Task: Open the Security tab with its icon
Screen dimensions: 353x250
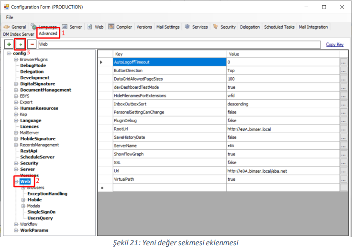Action: (x=224, y=27)
